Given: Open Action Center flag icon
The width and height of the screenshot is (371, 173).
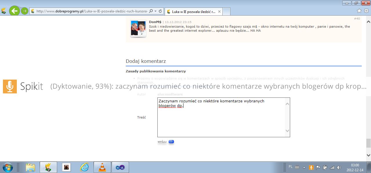Looking at the screenshot, I should [x=318, y=167].
